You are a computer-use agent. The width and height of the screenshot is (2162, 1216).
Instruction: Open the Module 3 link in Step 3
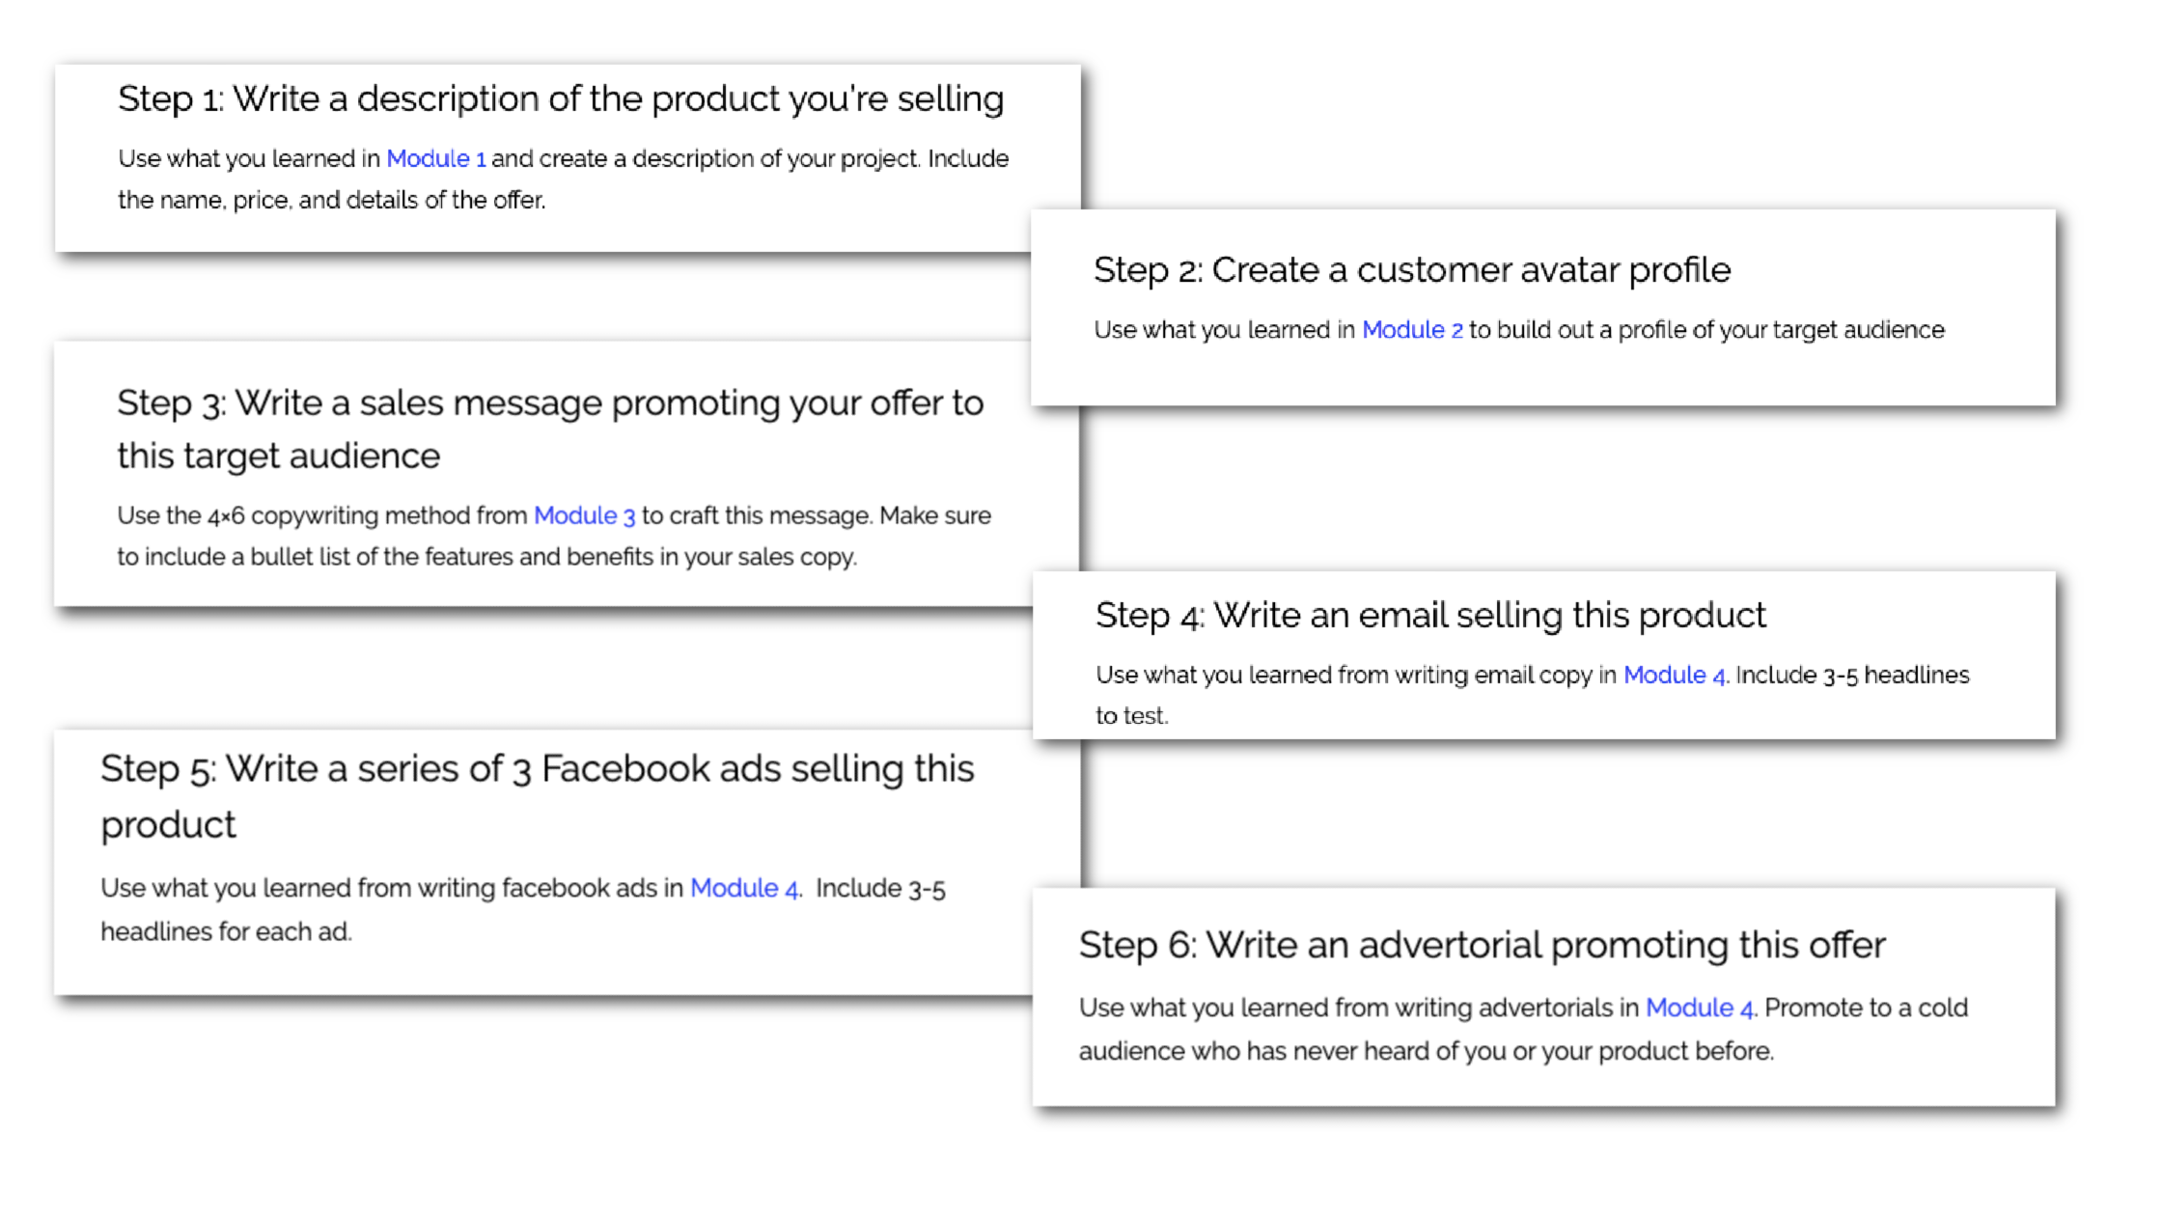pyautogui.click(x=584, y=515)
